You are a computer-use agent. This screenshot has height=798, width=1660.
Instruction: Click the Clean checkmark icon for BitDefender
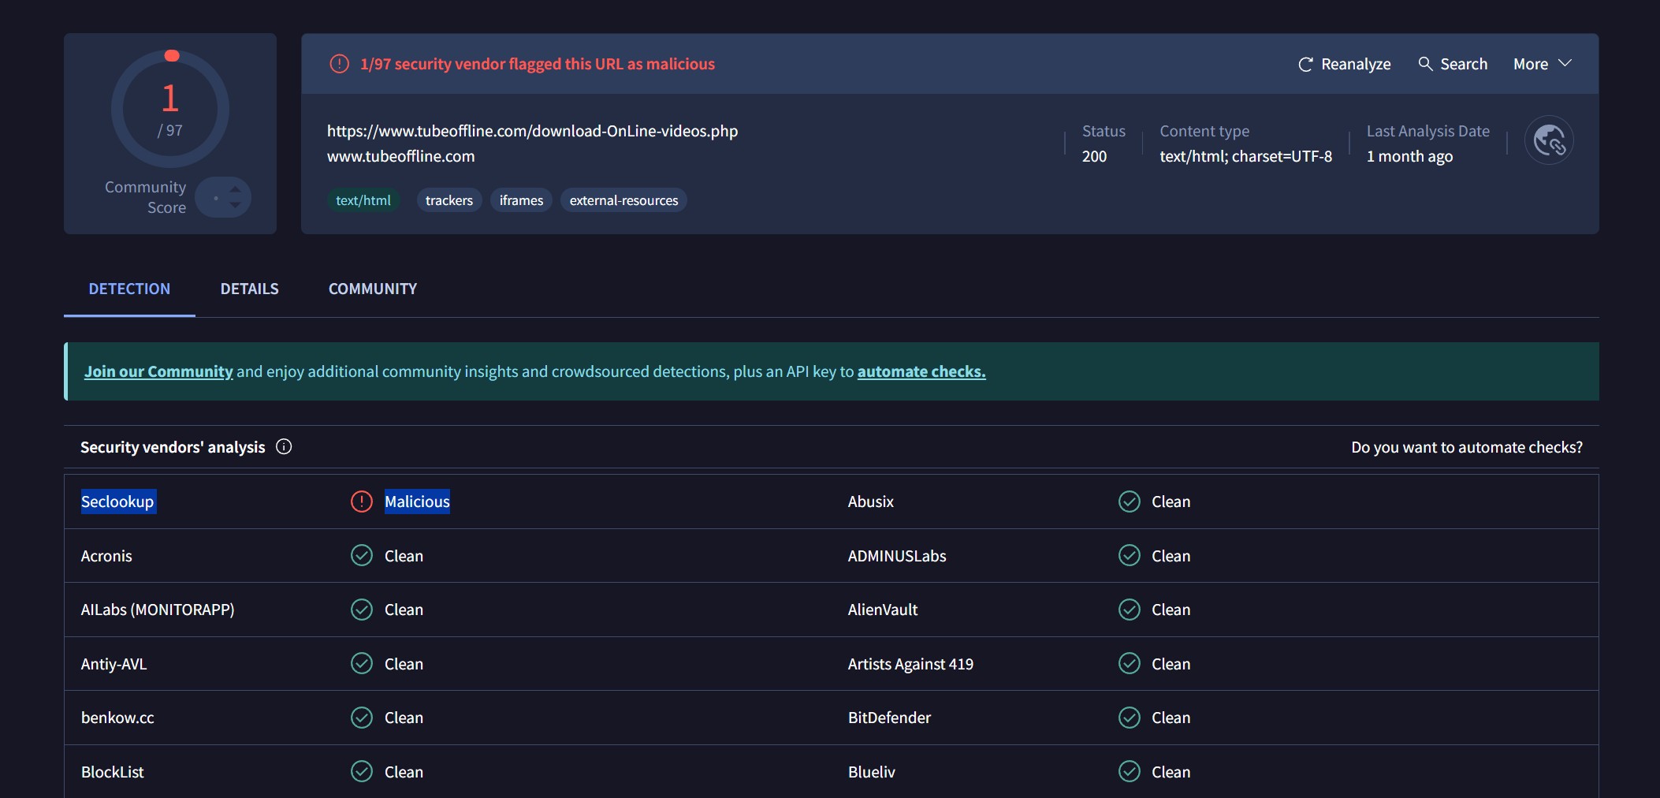(x=1130, y=718)
